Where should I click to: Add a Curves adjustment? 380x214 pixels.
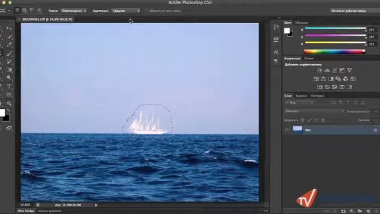point(335,70)
